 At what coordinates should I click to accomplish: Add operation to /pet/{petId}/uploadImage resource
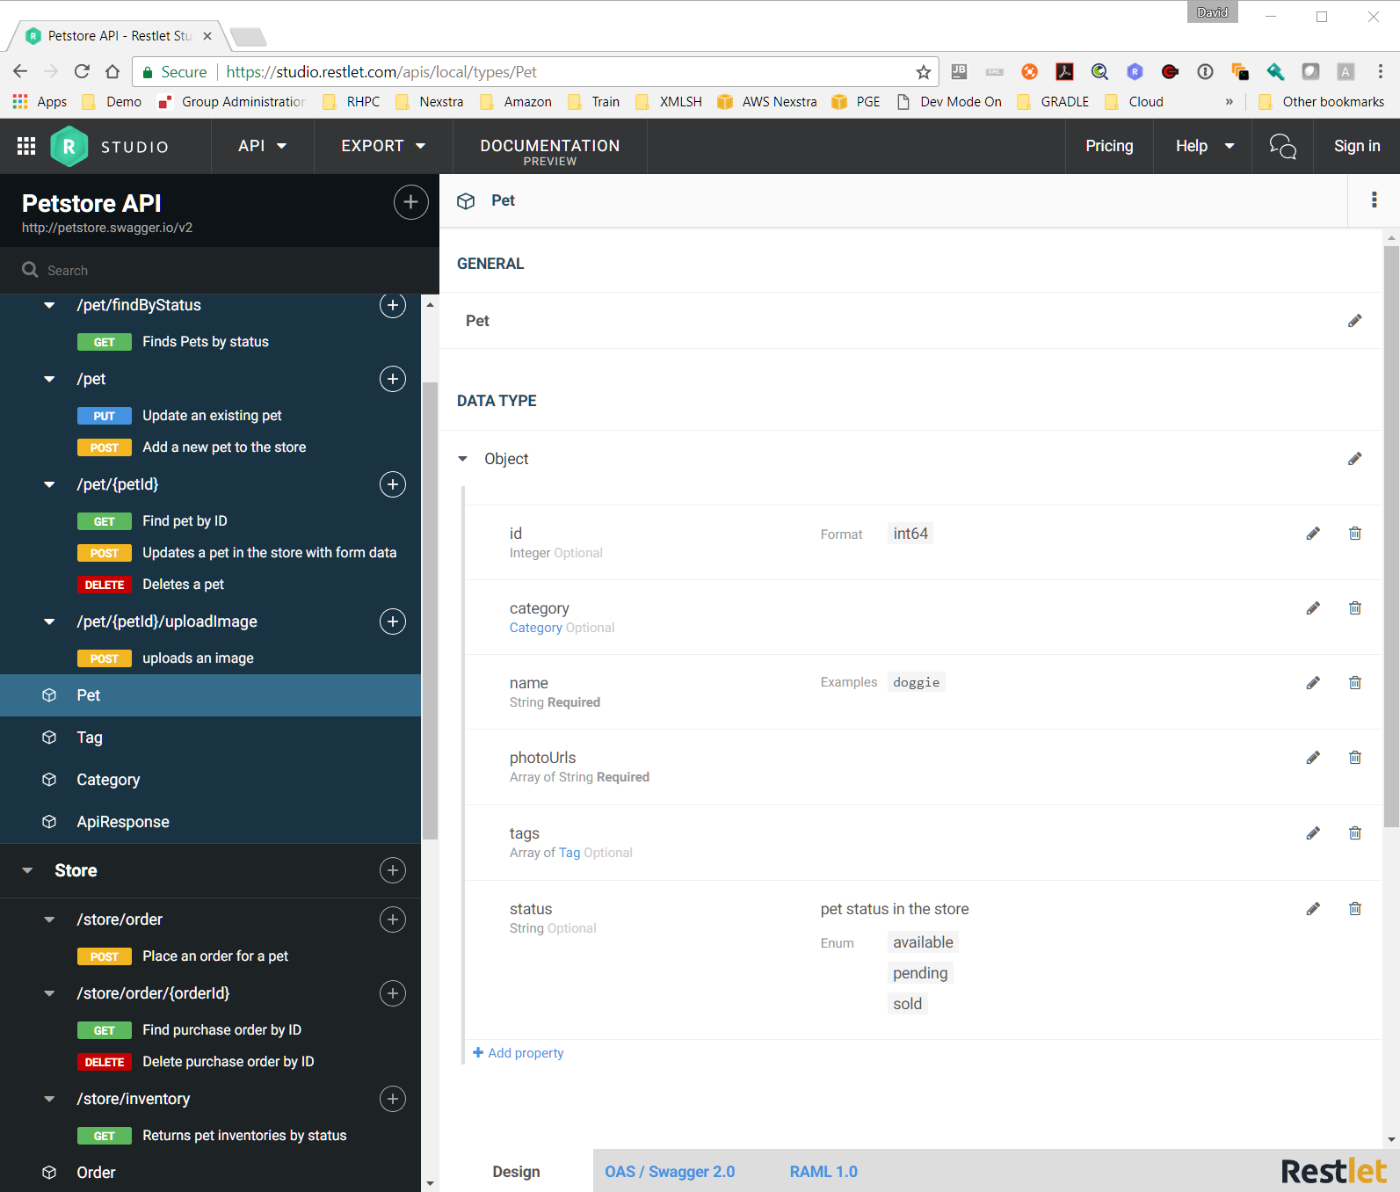point(393,621)
